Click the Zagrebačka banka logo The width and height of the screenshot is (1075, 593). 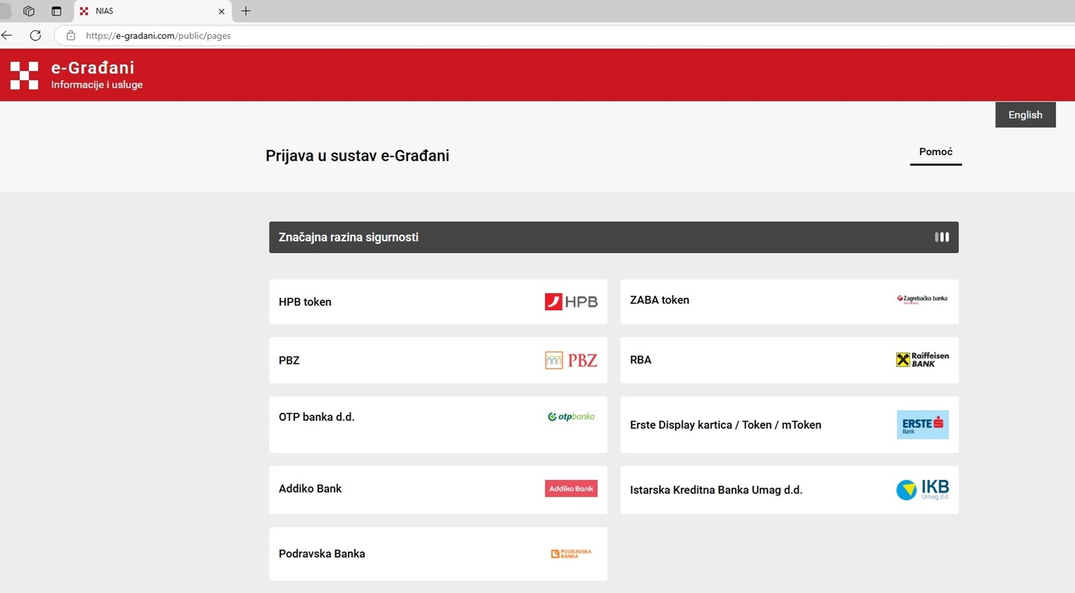922,299
